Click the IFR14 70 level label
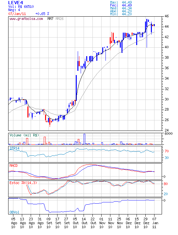 [x=167, y=151]
